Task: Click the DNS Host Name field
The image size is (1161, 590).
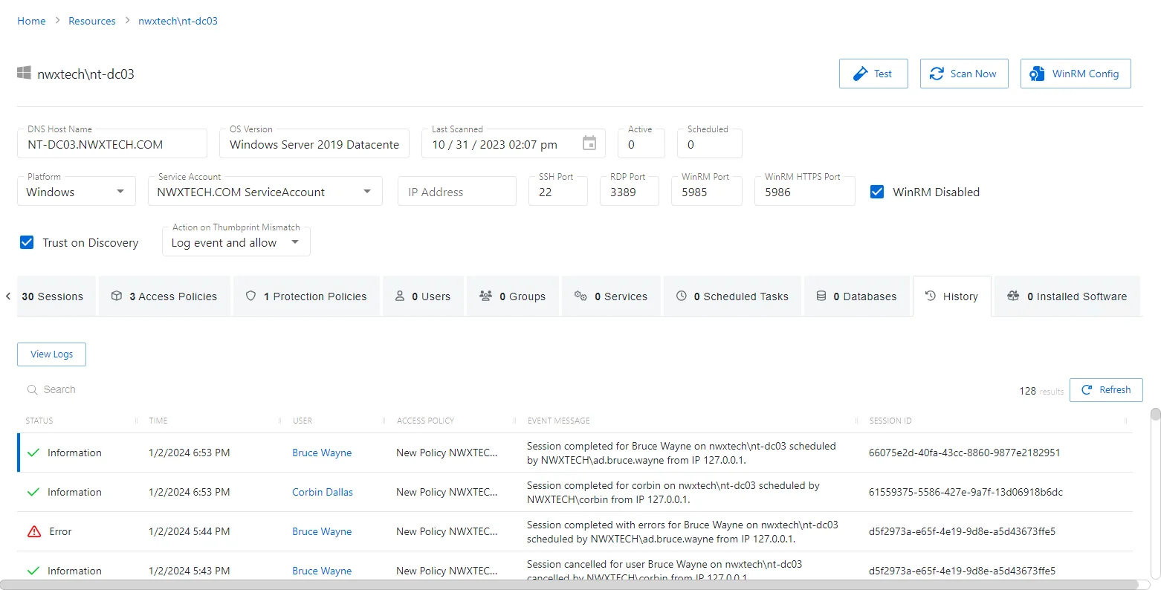Action: (x=112, y=143)
